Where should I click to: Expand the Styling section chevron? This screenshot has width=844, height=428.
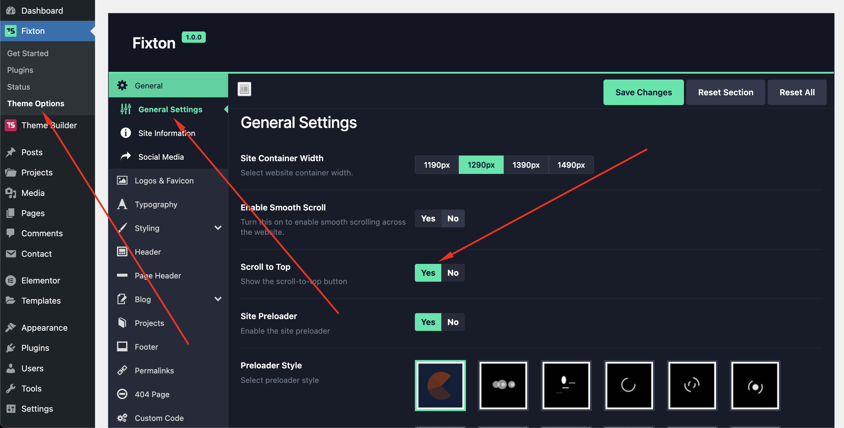click(x=218, y=228)
